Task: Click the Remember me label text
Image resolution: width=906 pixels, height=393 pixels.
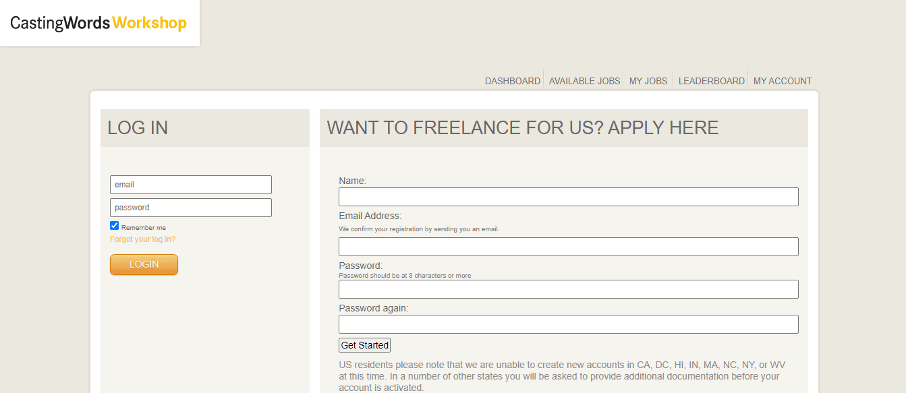Action: 144,228
